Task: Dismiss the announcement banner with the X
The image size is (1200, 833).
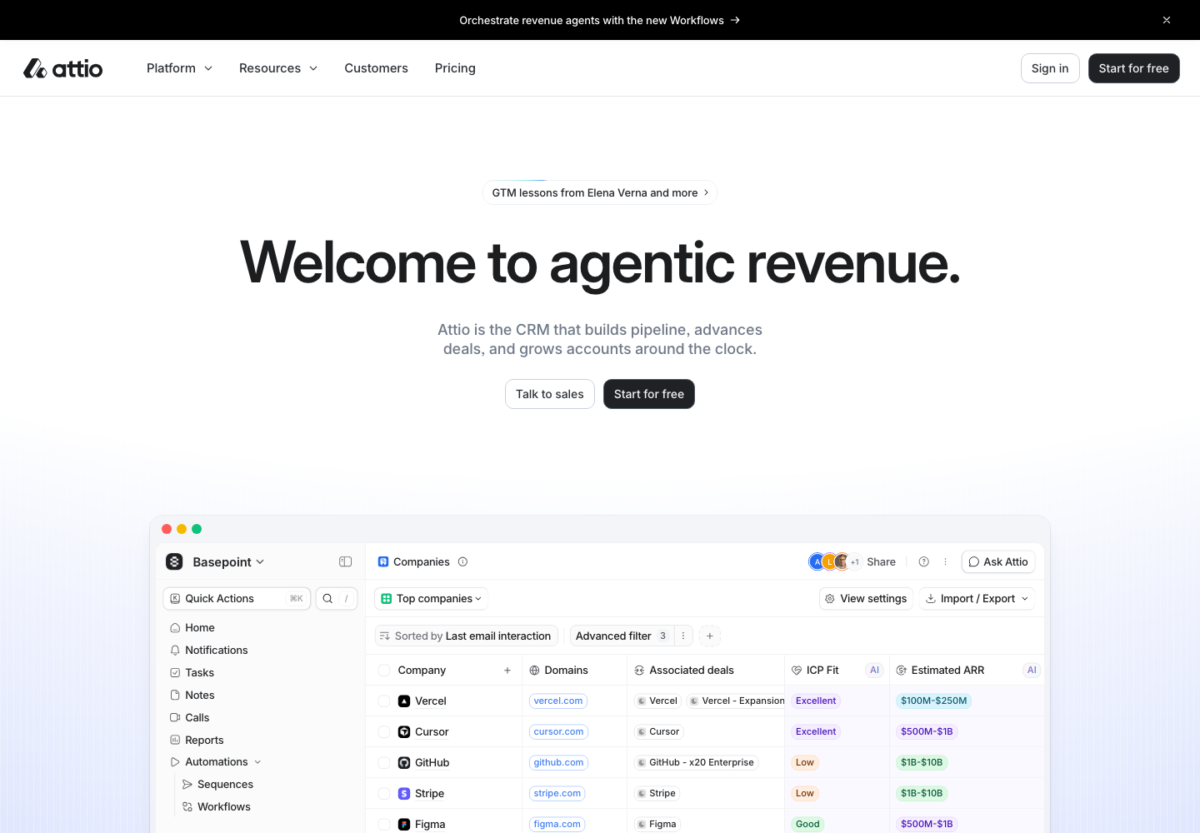Action: click(x=1167, y=20)
